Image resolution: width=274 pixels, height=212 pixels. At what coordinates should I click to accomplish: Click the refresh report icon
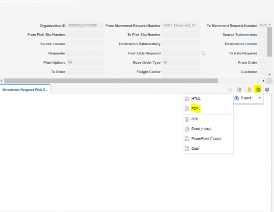coord(230,90)
